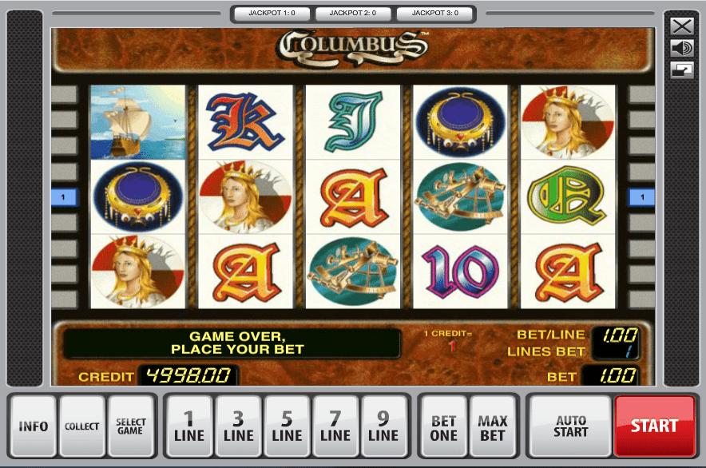Click the blue payline 1 marker on left
Viewport: 706px width, 468px height.
(x=64, y=196)
